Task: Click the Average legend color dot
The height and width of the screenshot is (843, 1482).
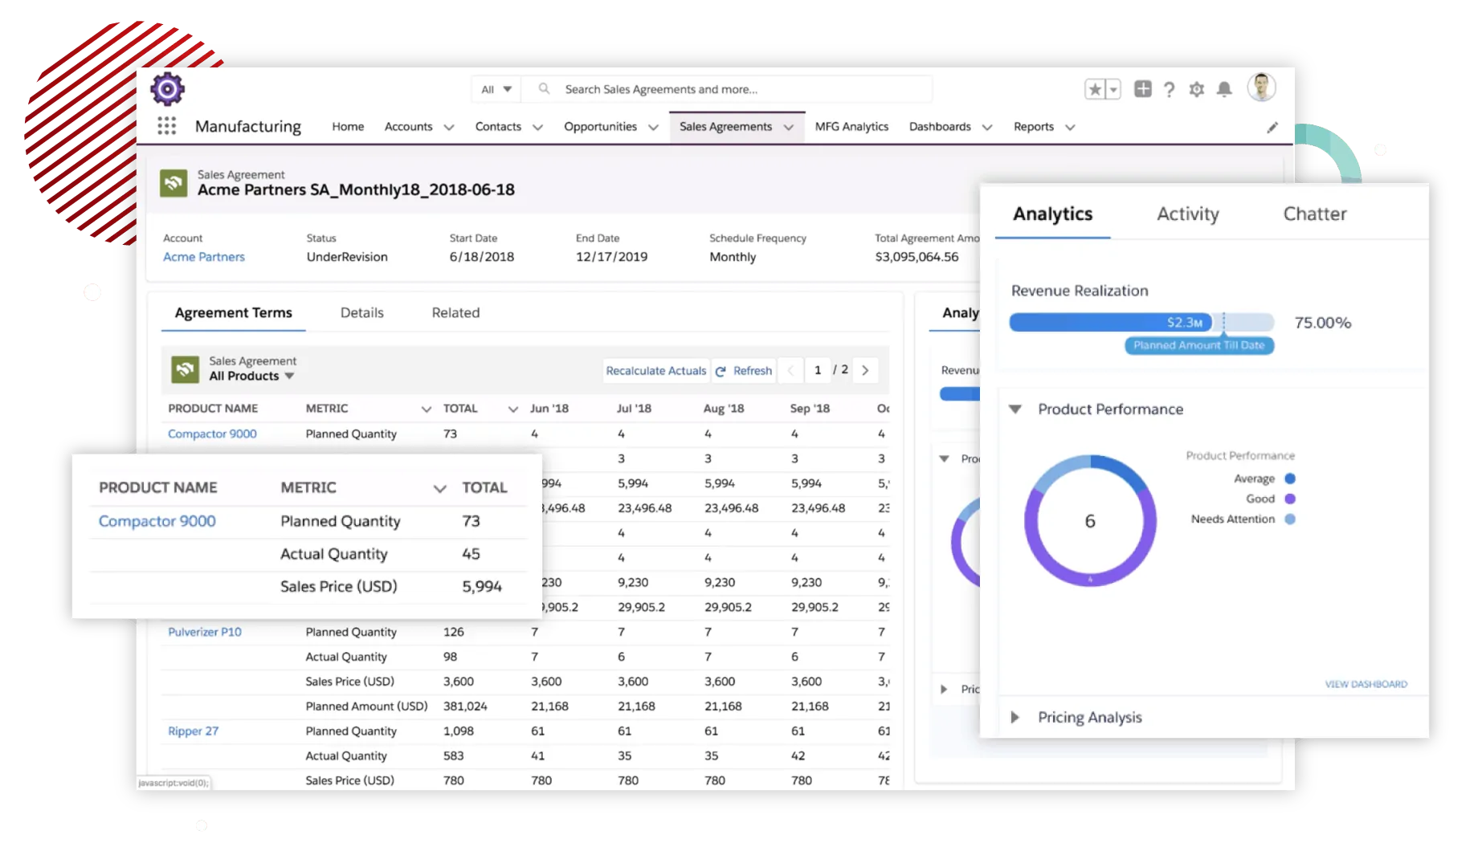Action: click(x=1289, y=479)
